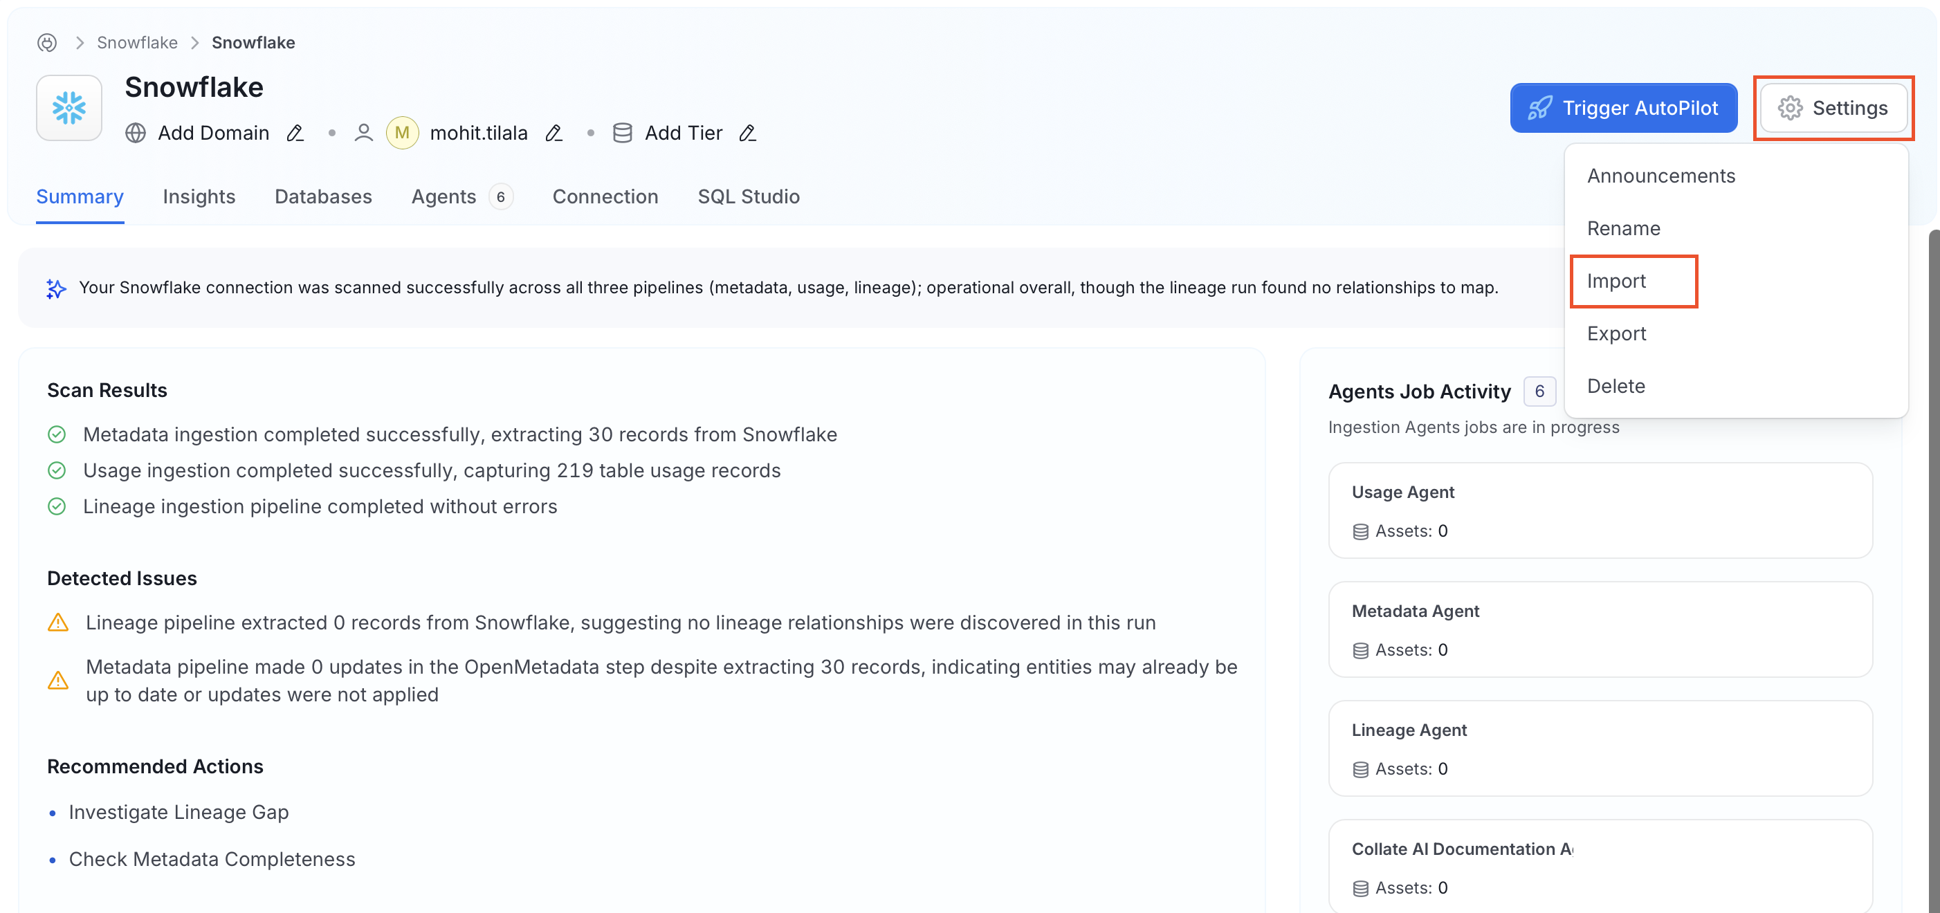Viewport: 1940px width, 913px height.
Task: Open the Metadata Agent card
Action: (x=1600, y=629)
